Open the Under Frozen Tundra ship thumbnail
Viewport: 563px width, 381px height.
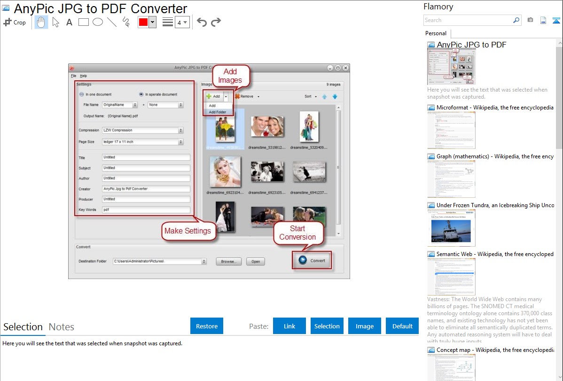451,228
